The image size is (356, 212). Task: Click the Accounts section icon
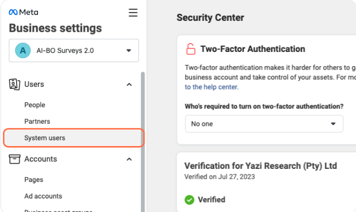click(15, 159)
